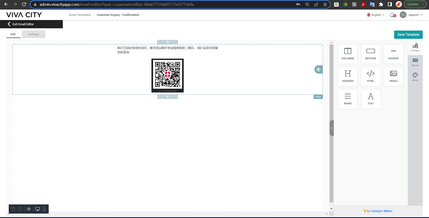This screenshot has width=429, height=218.
Task: Click the browser Update button
Action: point(415,4)
